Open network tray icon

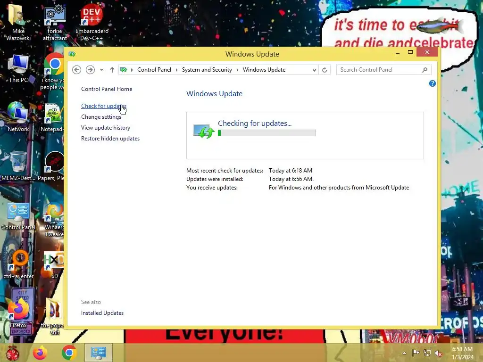(x=427, y=353)
